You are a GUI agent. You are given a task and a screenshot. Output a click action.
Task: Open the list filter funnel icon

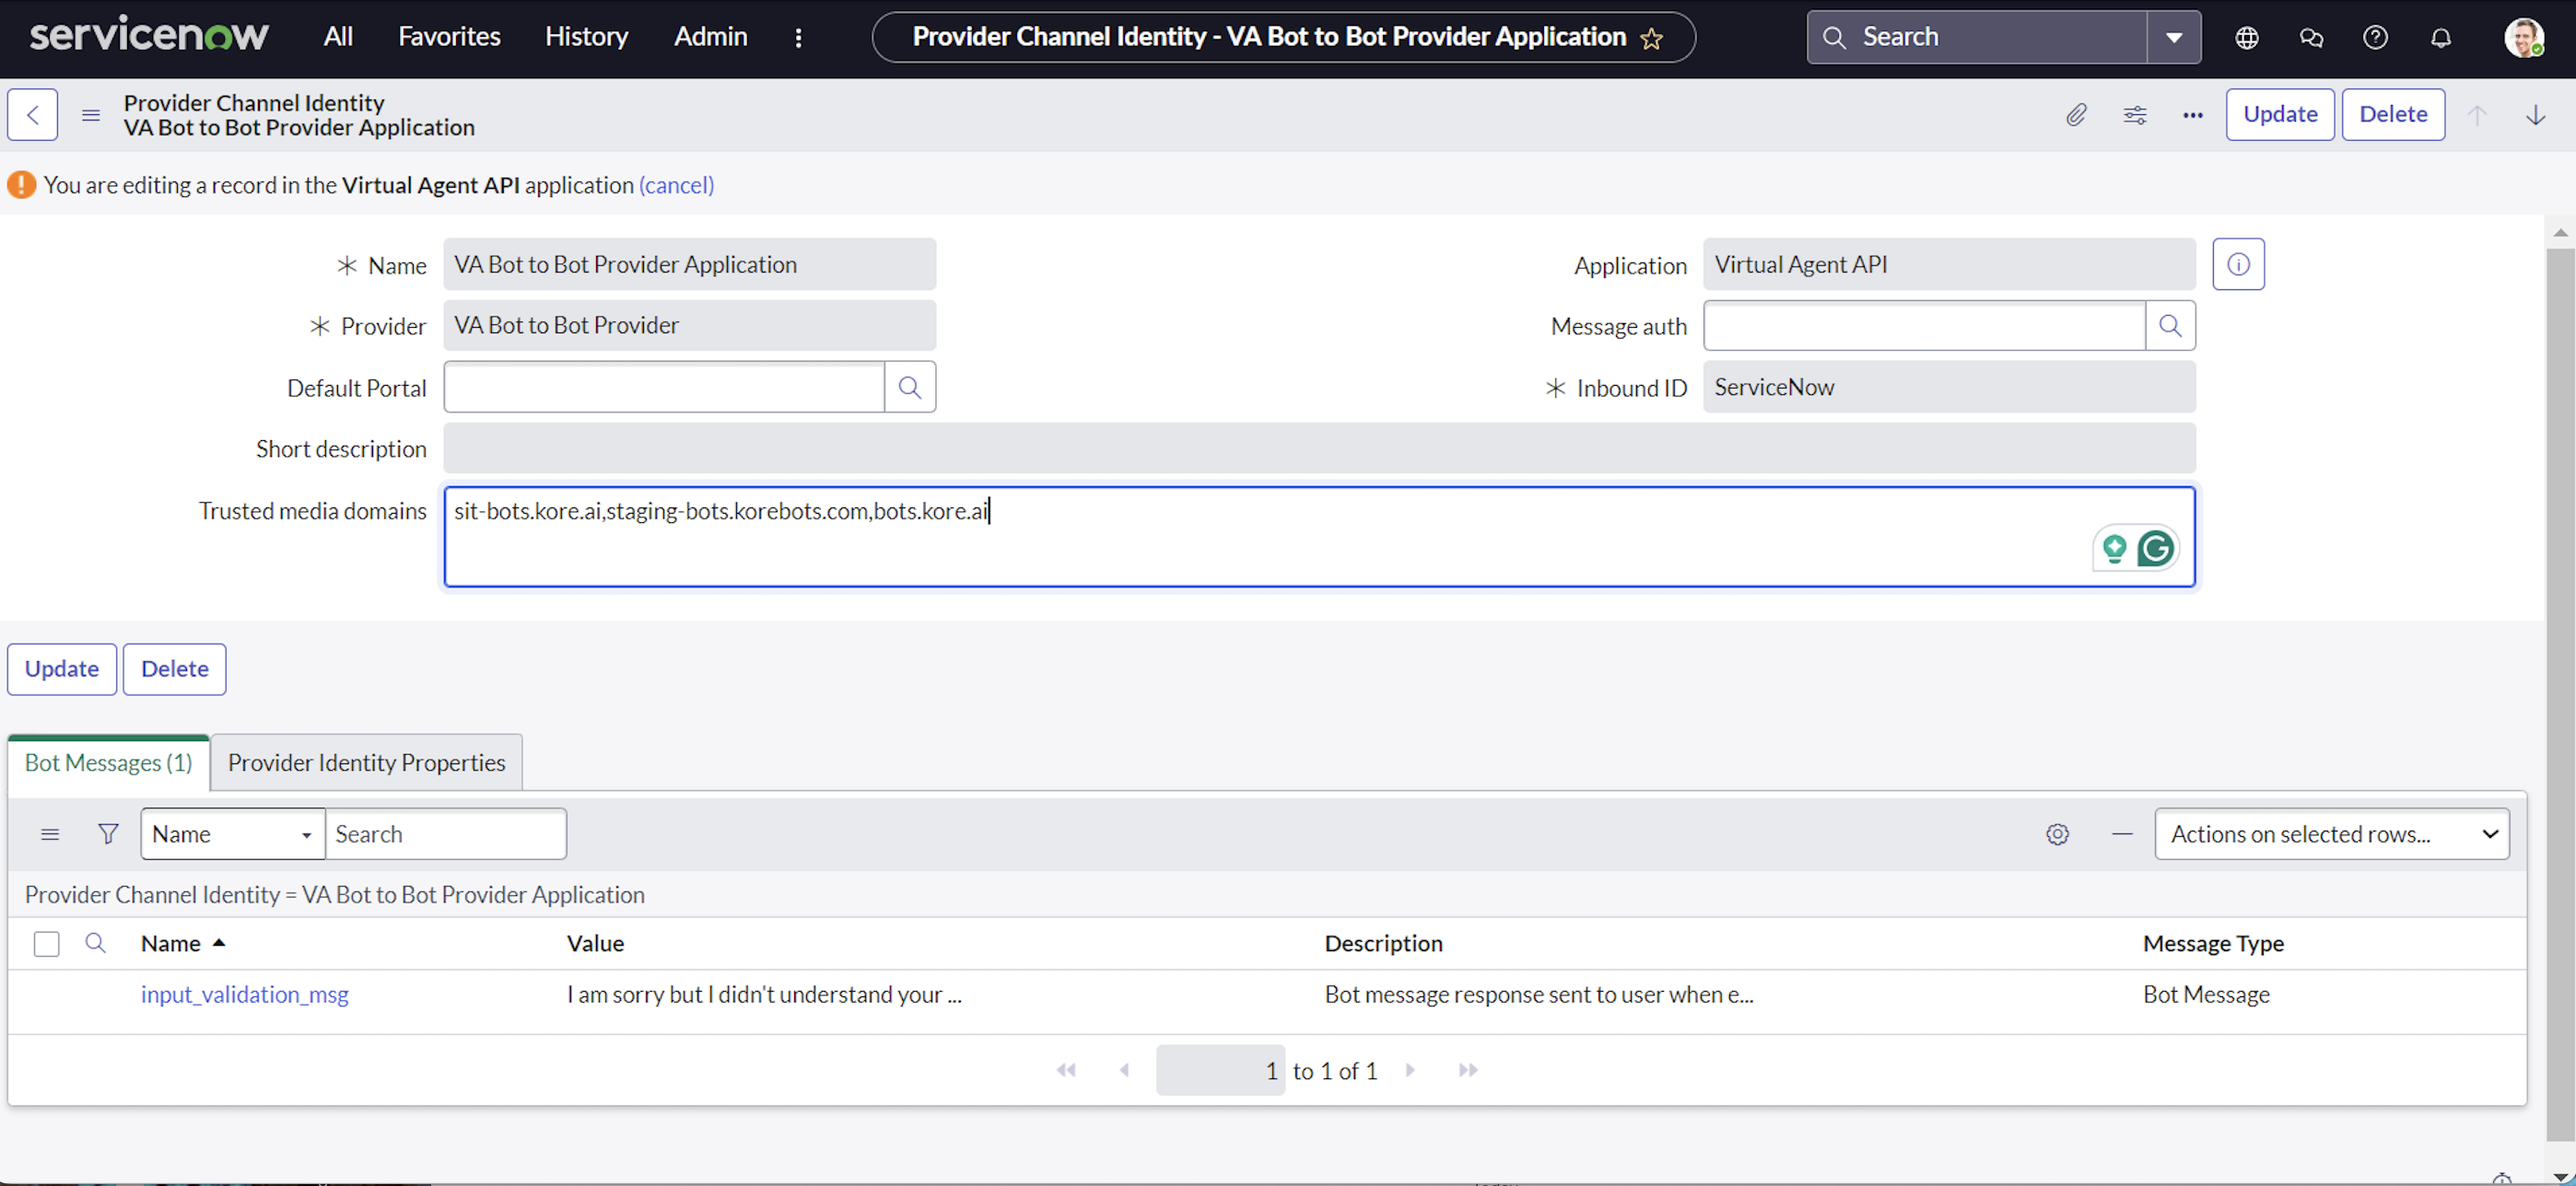[x=108, y=833]
